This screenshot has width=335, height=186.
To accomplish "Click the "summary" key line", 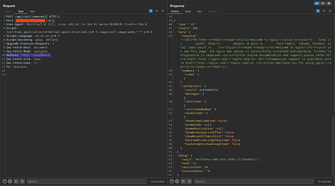I will point(190,70).
